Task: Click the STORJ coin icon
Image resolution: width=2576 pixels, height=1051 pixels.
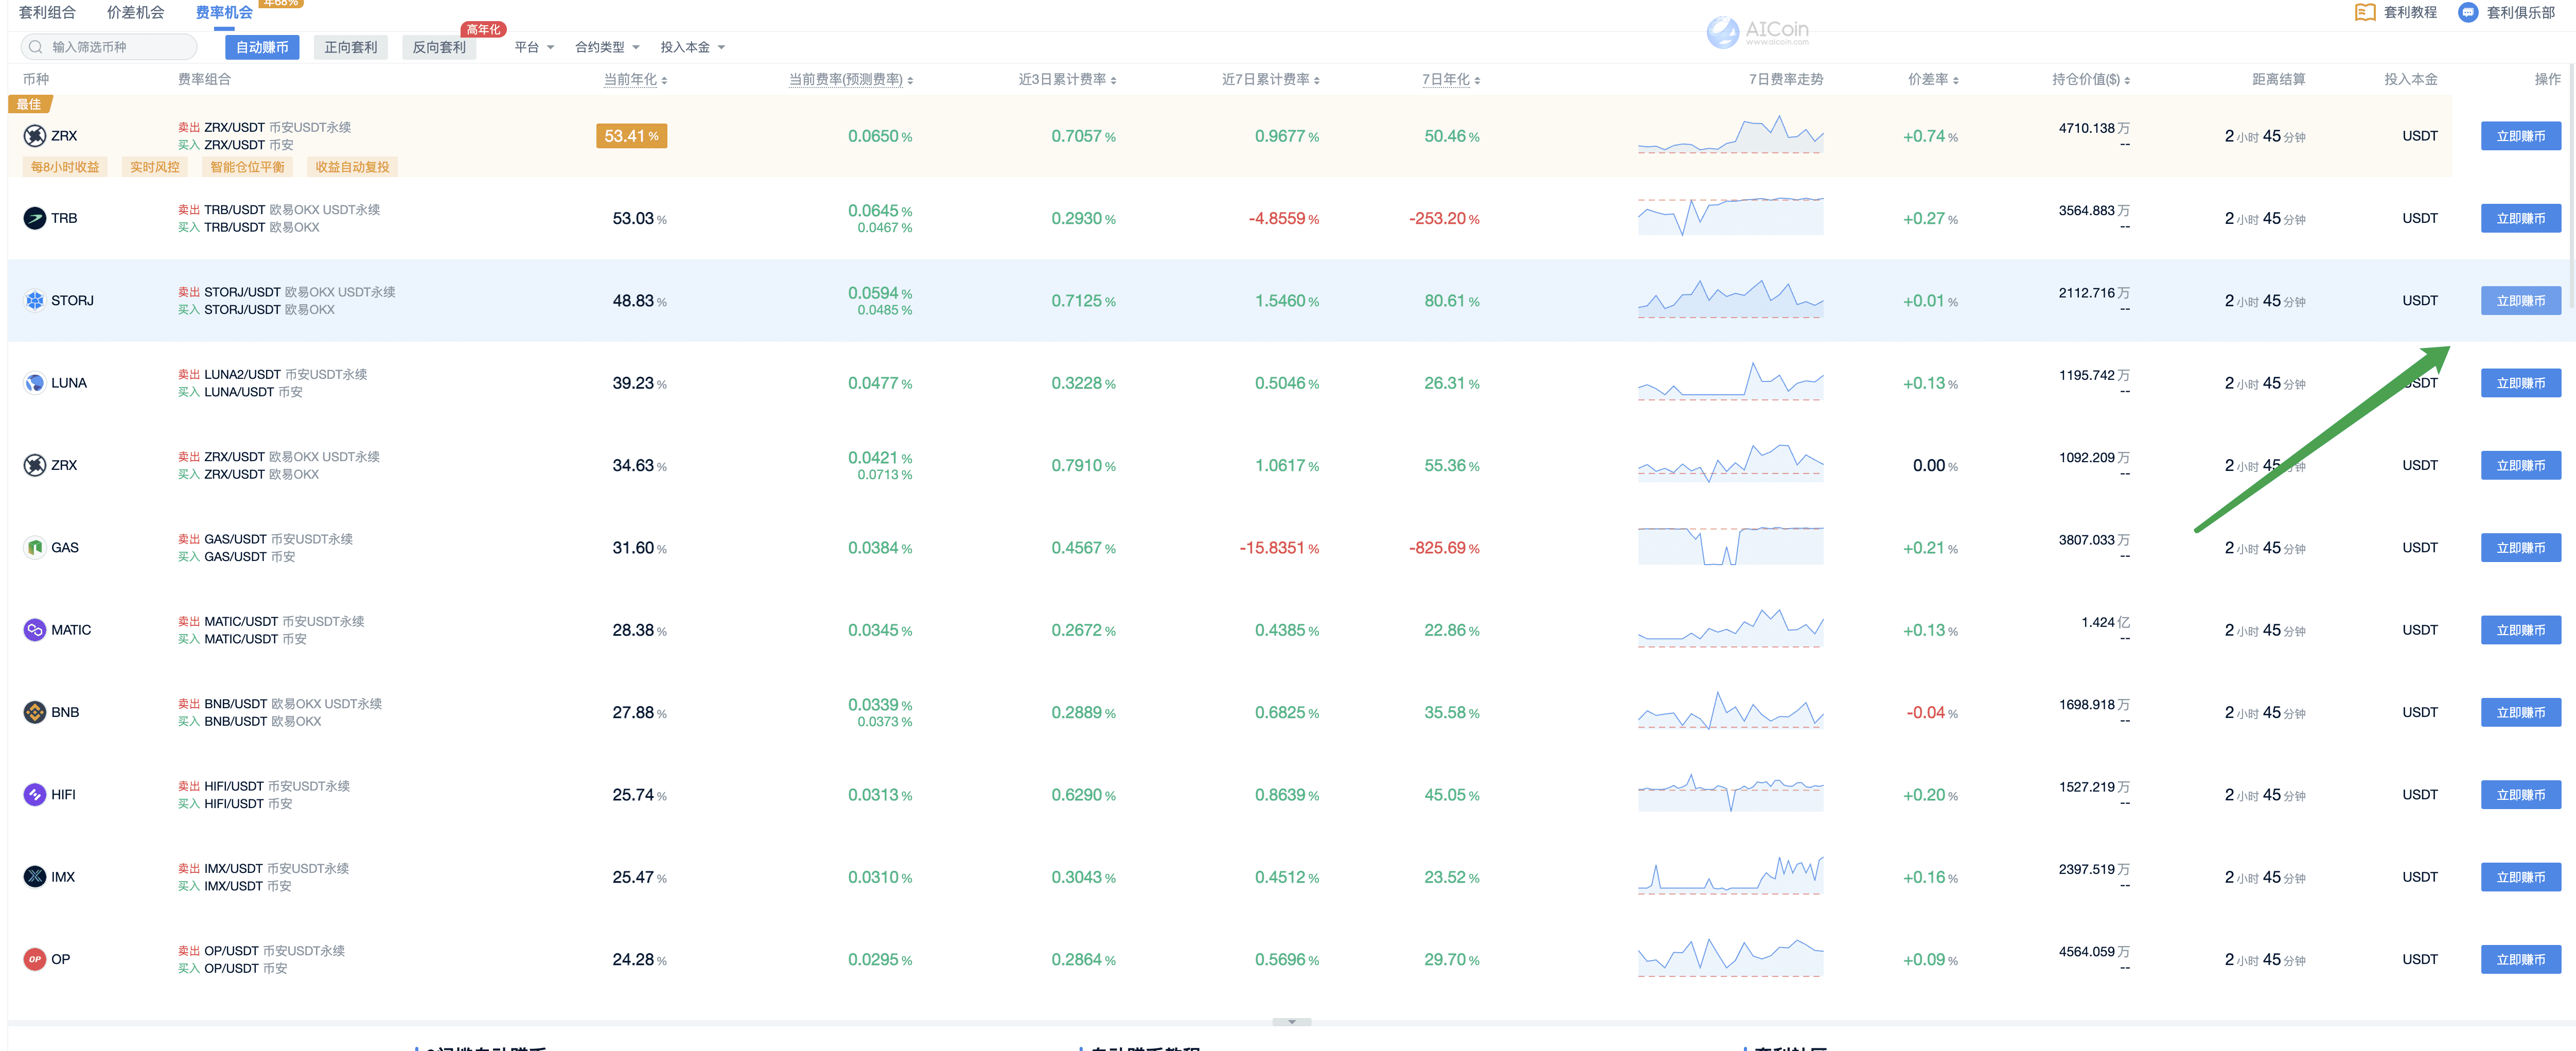Action: click(35, 300)
